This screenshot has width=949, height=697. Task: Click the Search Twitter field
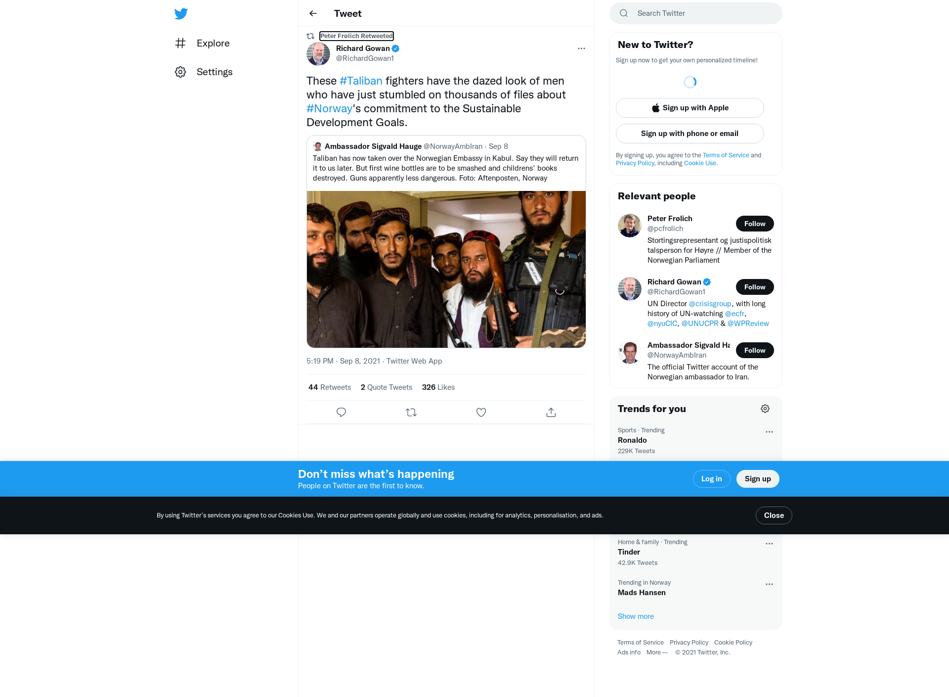click(696, 13)
